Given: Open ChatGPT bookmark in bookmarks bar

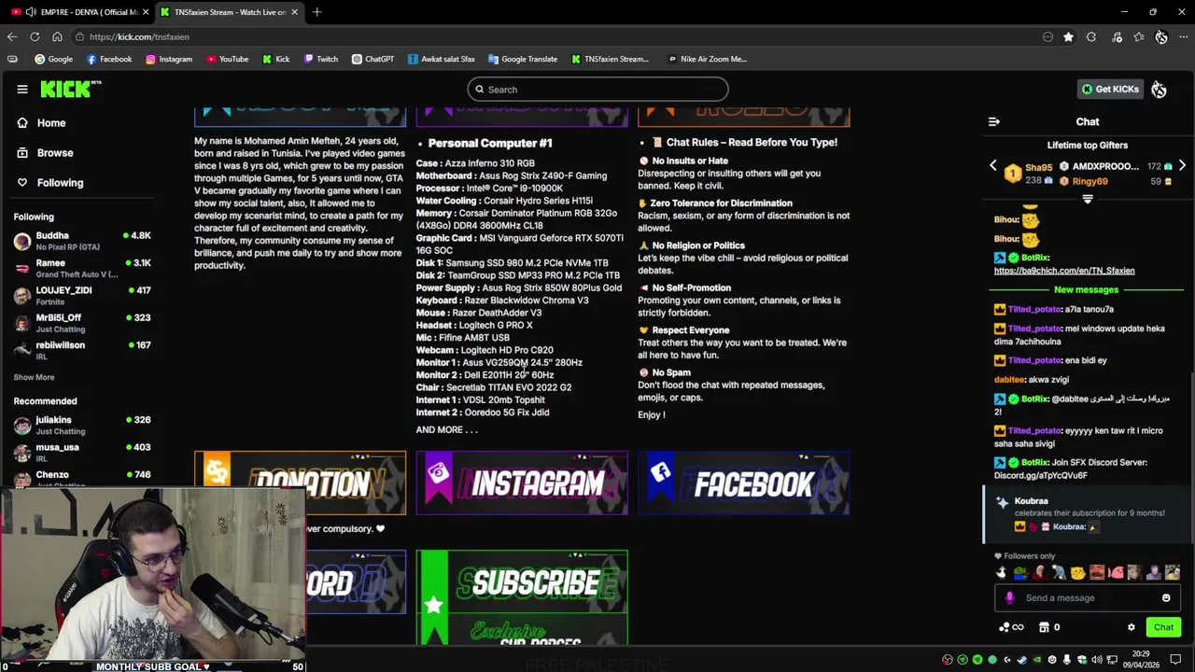Looking at the screenshot, I should (x=373, y=59).
